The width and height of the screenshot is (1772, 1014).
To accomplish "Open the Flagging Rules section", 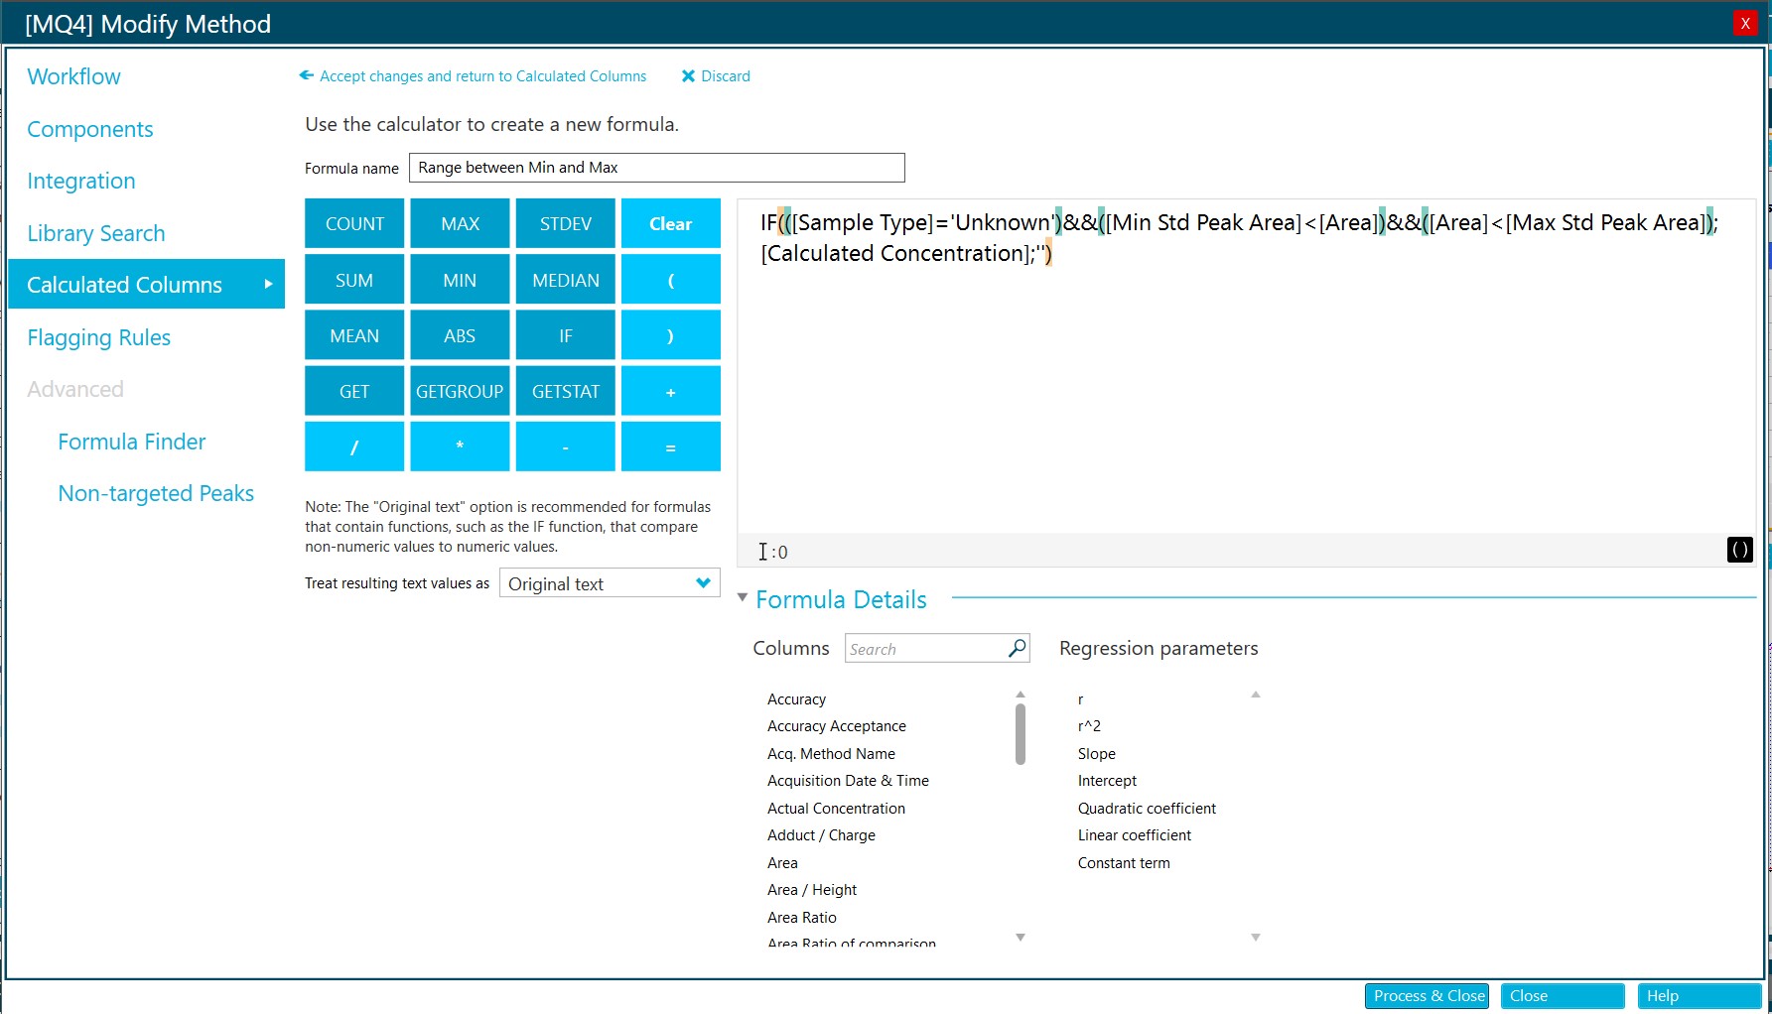I will click(x=99, y=337).
